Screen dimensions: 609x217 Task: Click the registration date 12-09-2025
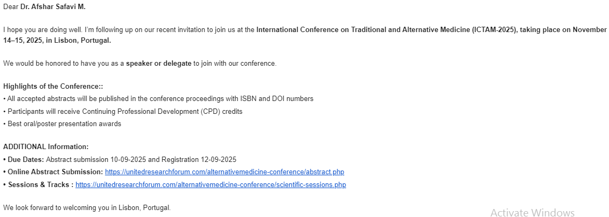(217, 159)
